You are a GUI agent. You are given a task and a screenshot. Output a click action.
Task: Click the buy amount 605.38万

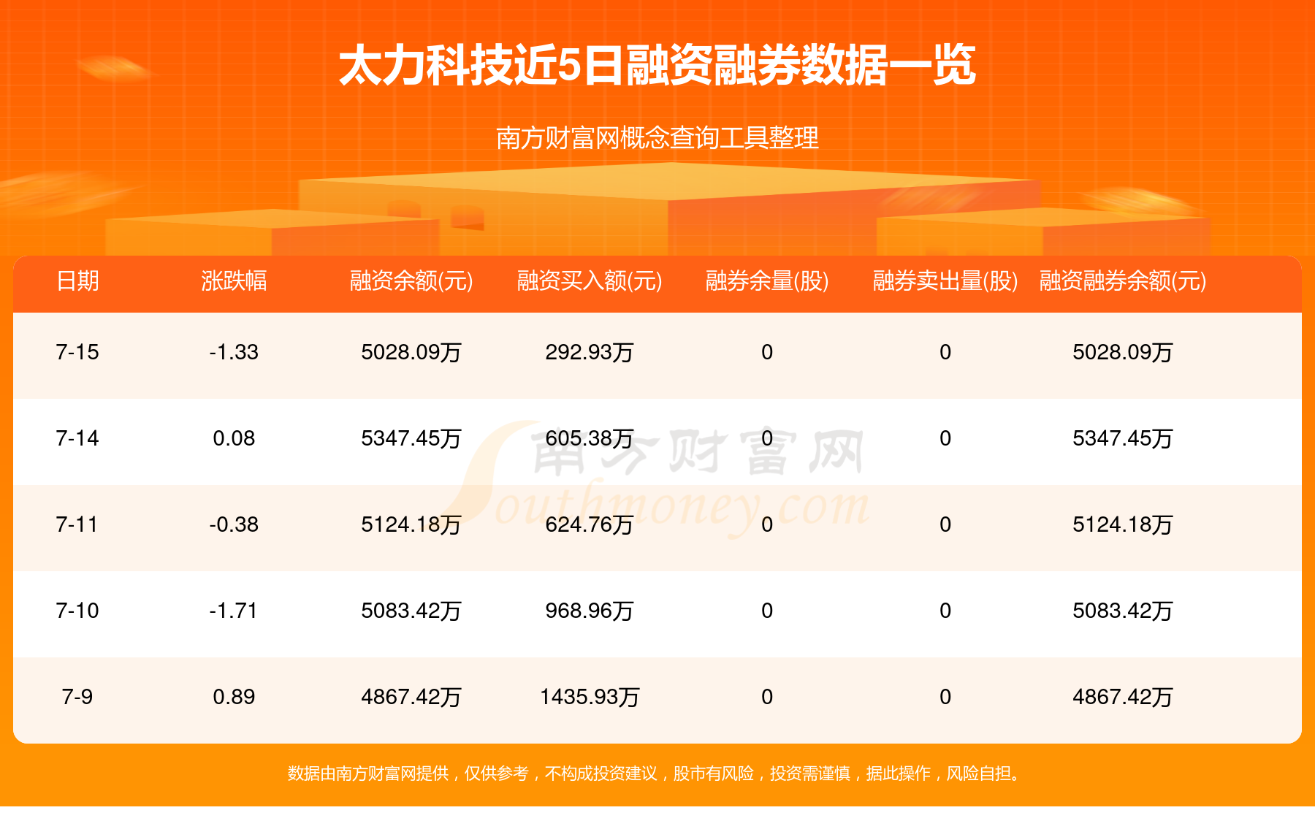(590, 438)
